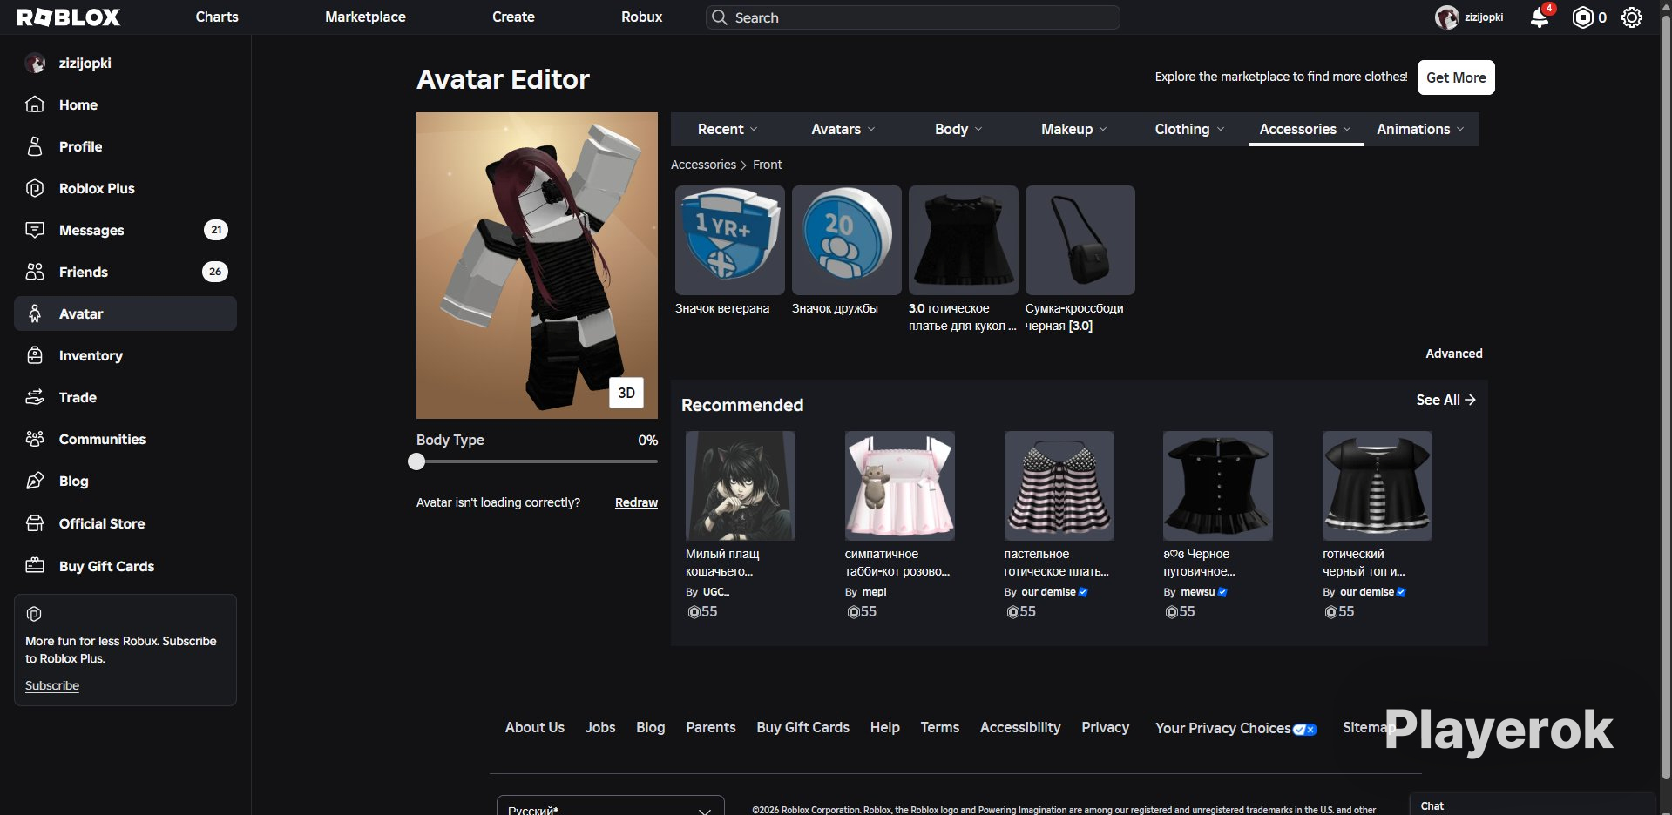The width and height of the screenshot is (1672, 815).
Task: Select the готическое платье для кукол thumbnail
Action: (964, 240)
